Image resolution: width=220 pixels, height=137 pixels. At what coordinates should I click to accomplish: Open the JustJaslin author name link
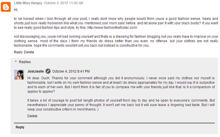[x=35, y=71]
